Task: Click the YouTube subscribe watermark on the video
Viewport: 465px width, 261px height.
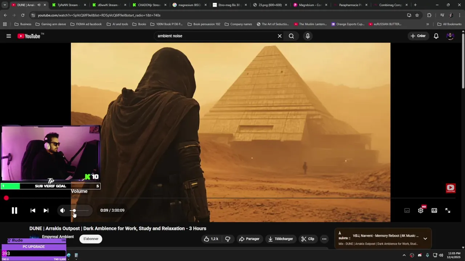Action: 450,188
